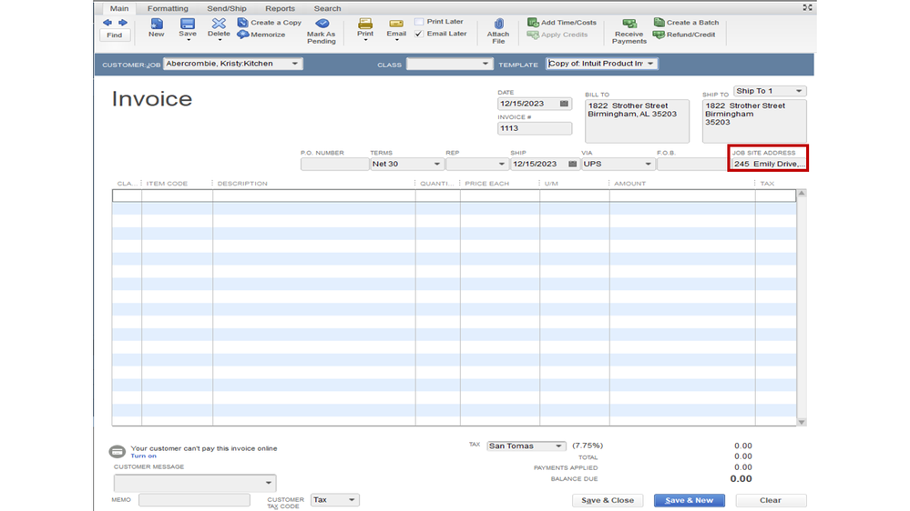Click the Memorize icon
This screenshot has width=910, height=511.
coord(243,35)
